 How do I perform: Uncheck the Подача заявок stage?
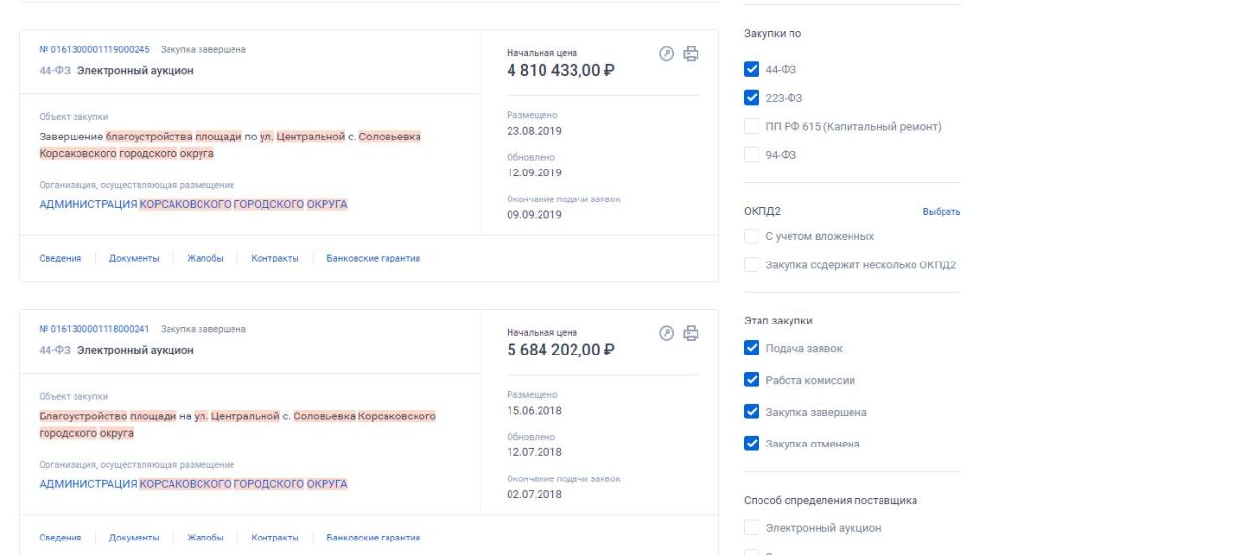click(x=752, y=348)
